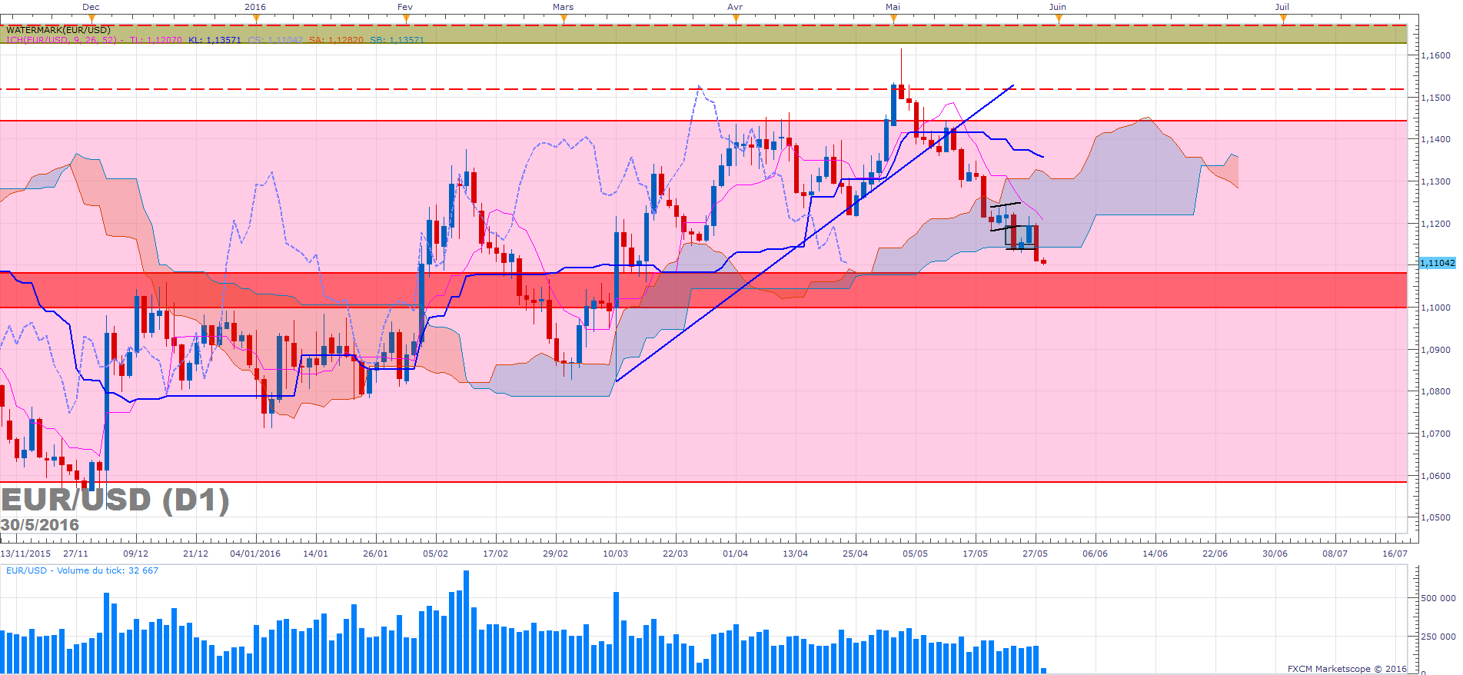
Task: Click the orange Juin month marker
Action: point(1058,18)
